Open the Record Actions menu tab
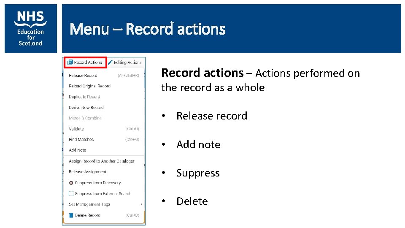 pyautogui.click(x=85, y=62)
